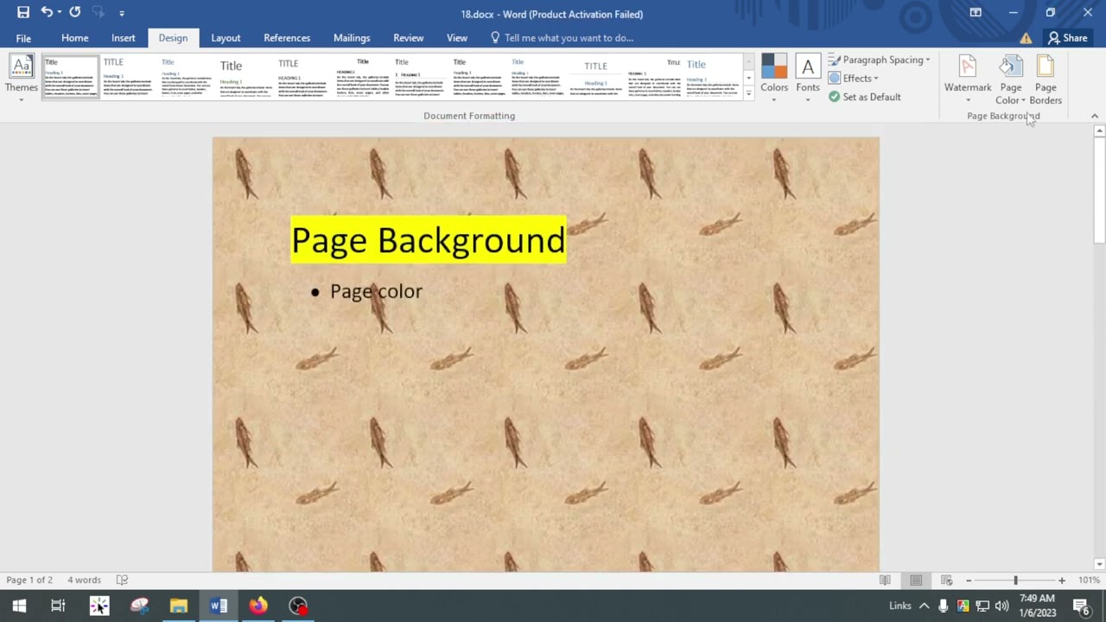Click the 4 words count indicator

coord(84,580)
